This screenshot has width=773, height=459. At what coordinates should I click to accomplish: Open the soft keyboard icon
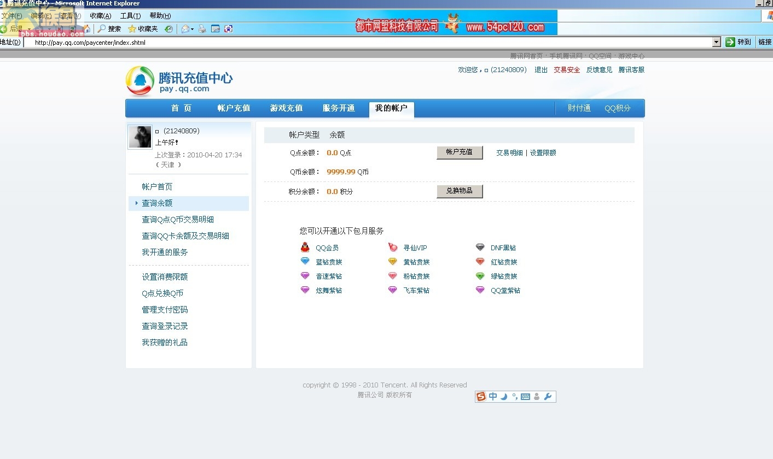coord(525,397)
